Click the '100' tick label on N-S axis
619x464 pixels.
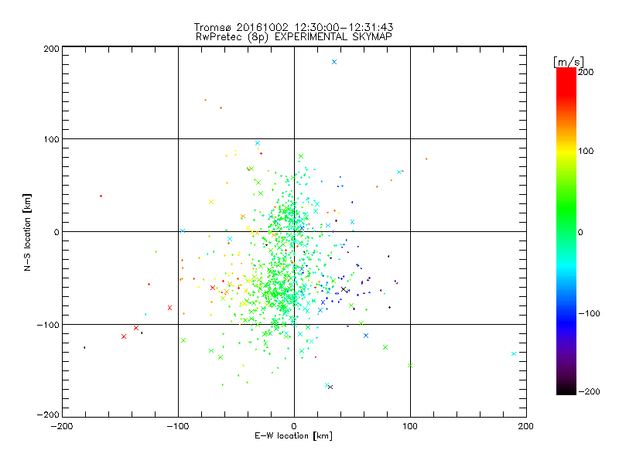[x=51, y=139]
